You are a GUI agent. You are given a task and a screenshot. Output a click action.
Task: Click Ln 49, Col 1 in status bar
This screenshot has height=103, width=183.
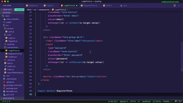point(113,102)
